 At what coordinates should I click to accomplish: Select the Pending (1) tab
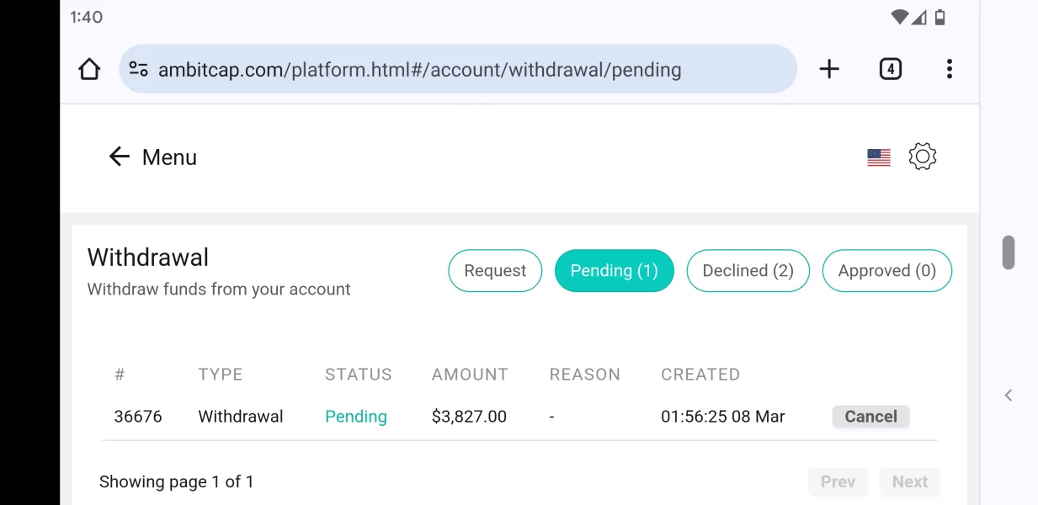coord(614,271)
